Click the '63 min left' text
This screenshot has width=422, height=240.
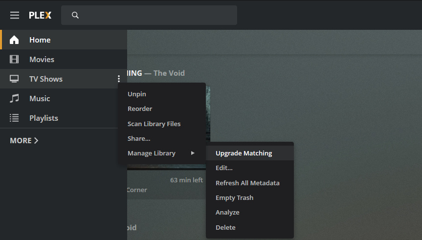[x=186, y=180]
